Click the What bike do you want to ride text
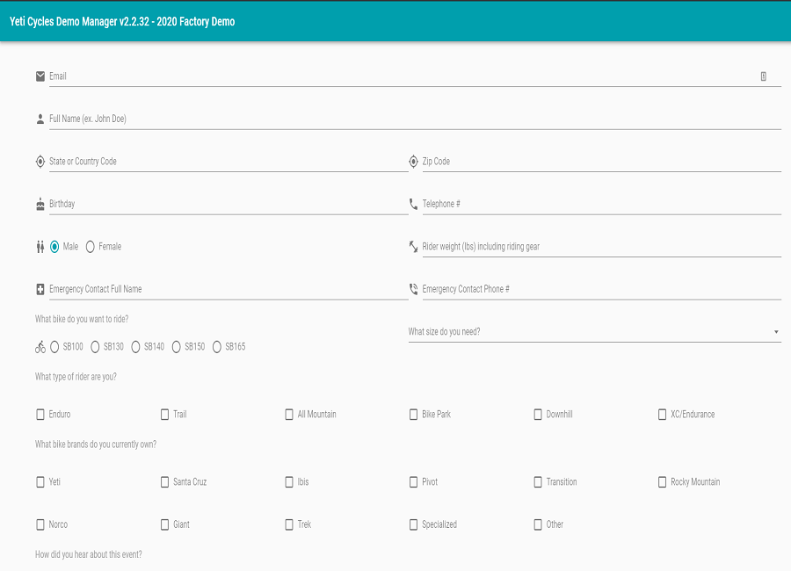The width and height of the screenshot is (791, 571). pyautogui.click(x=82, y=319)
